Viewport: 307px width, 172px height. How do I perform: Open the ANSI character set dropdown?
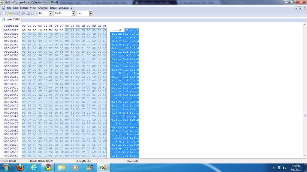click(73, 13)
